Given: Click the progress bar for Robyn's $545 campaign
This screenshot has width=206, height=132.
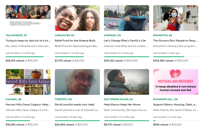Looking at the screenshot, I should tap(175, 120).
